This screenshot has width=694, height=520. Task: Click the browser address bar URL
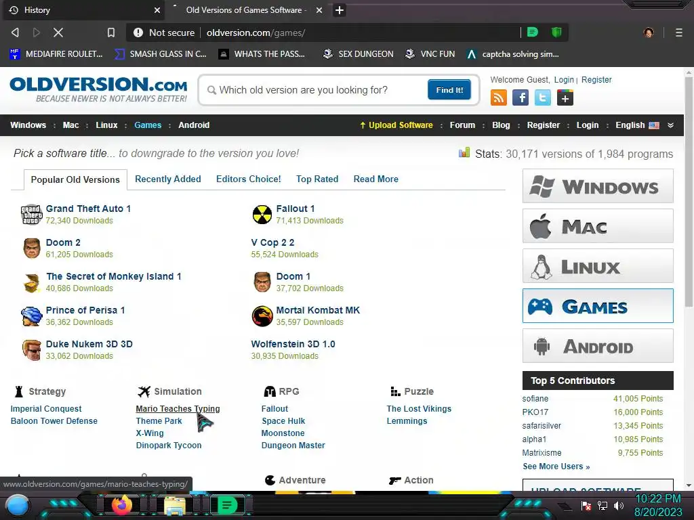click(256, 32)
